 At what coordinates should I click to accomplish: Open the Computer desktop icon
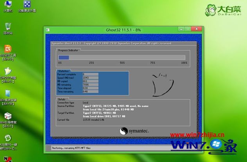coord(8,6)
